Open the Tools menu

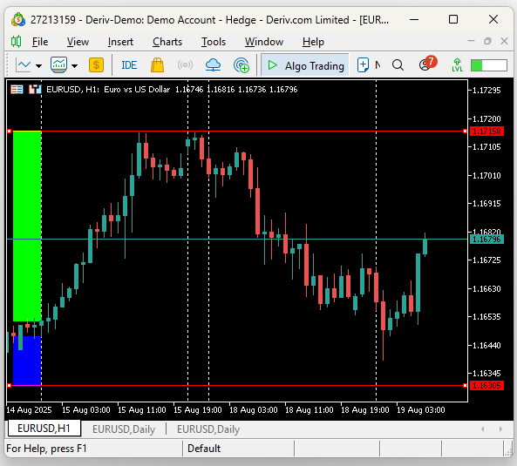click(x=214, y=42)
